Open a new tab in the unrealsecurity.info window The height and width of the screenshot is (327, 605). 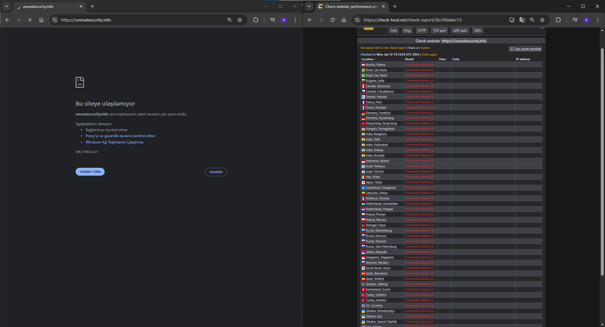pyautogui.click(x=92, y=6)
